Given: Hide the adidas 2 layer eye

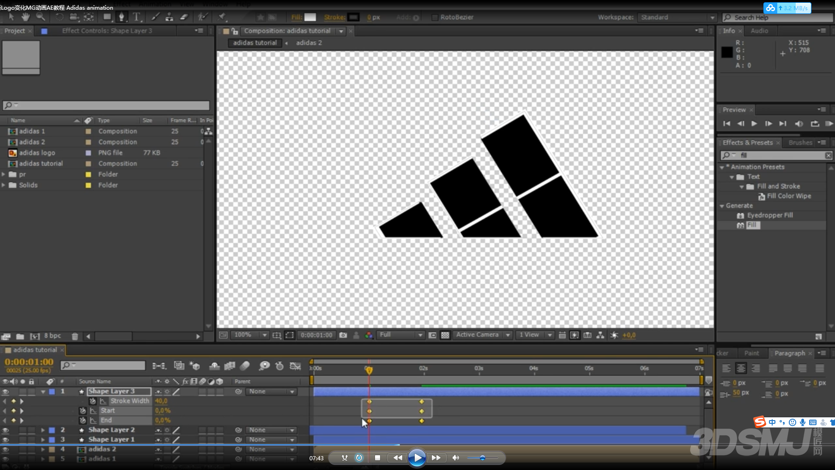Looking at the screenshot, I should [6, 449].
